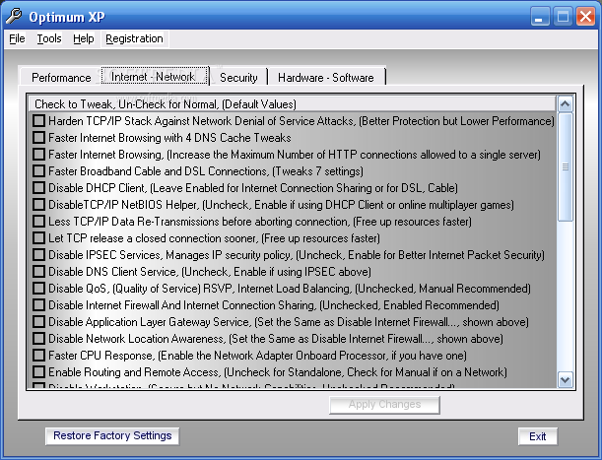Enable Harden TCP/IP Stack checkbox
602x460 pixels.
click(x=38, y=120)
